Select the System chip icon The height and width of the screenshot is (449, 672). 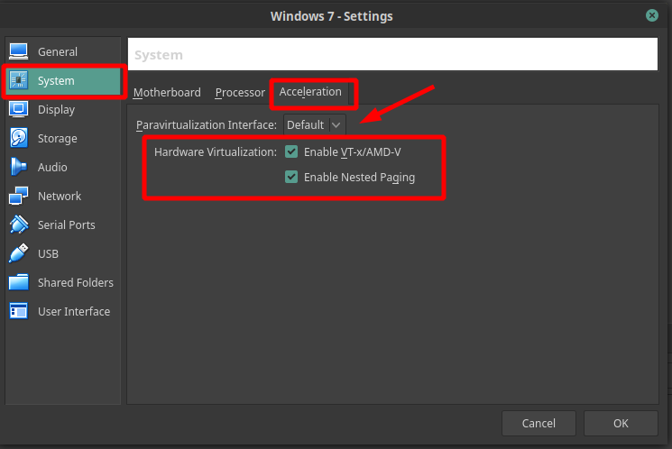(x=18, y=80)
